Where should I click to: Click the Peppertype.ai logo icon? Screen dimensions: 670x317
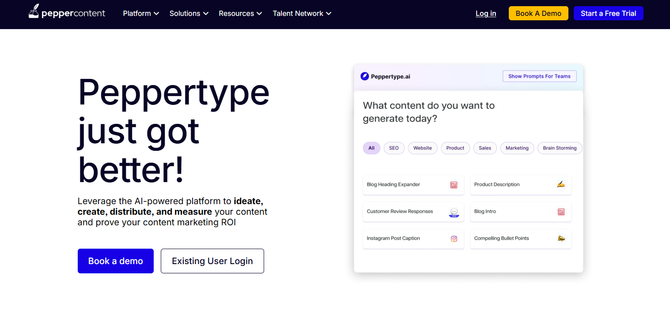click(364, 76)
